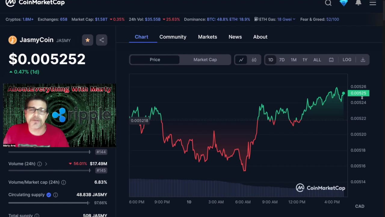Screen dimensions: 385x217
Task: Click the green end-point dot on the chart line
Action: [x=343, y=93]
